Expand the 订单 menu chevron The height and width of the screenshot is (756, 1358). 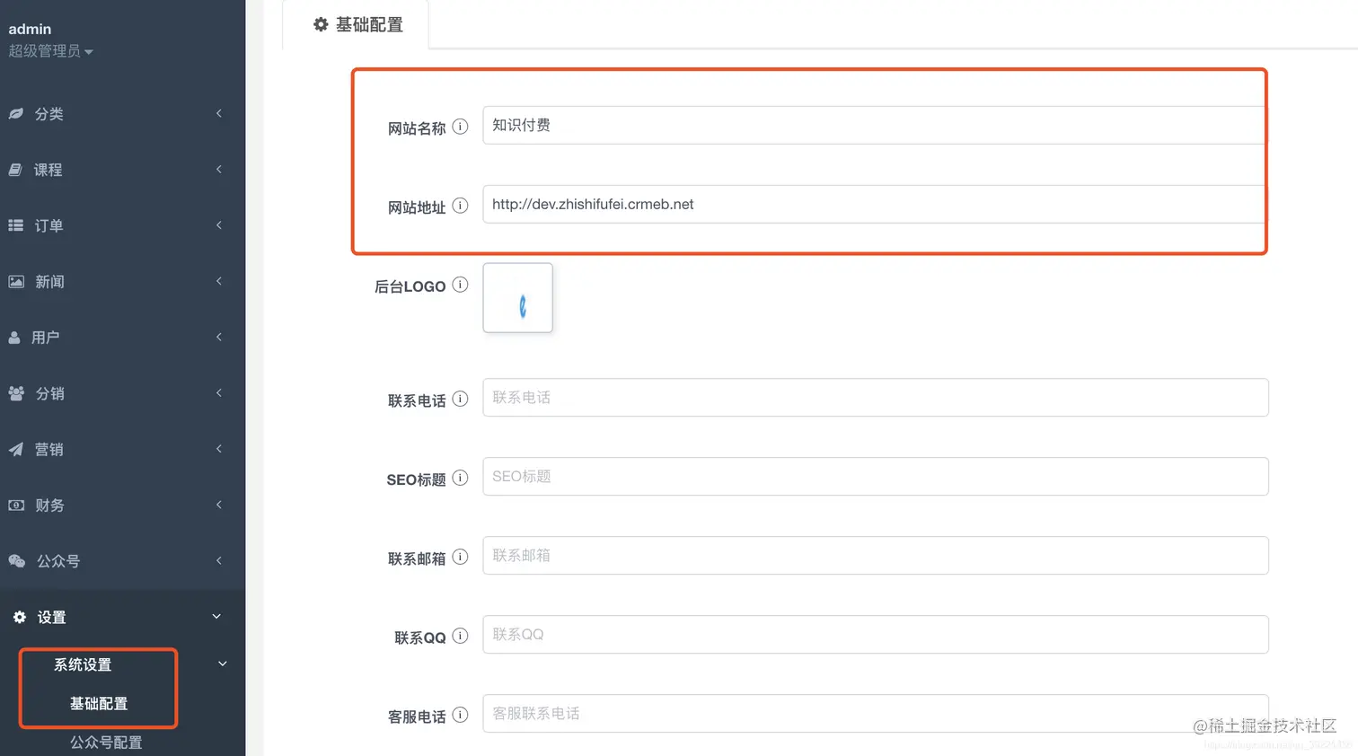tap(218, 224)
